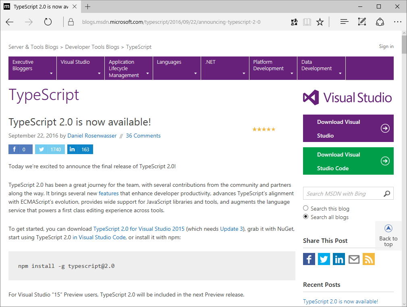Screen dimensions: 407x307
Task: Expand the Data Development menu
Action: [321, 68]
